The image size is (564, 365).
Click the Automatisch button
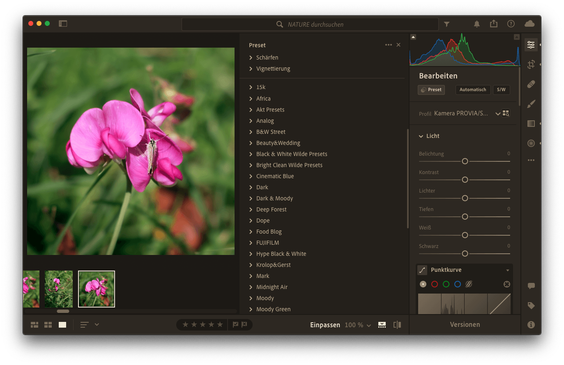click(472, 90)
